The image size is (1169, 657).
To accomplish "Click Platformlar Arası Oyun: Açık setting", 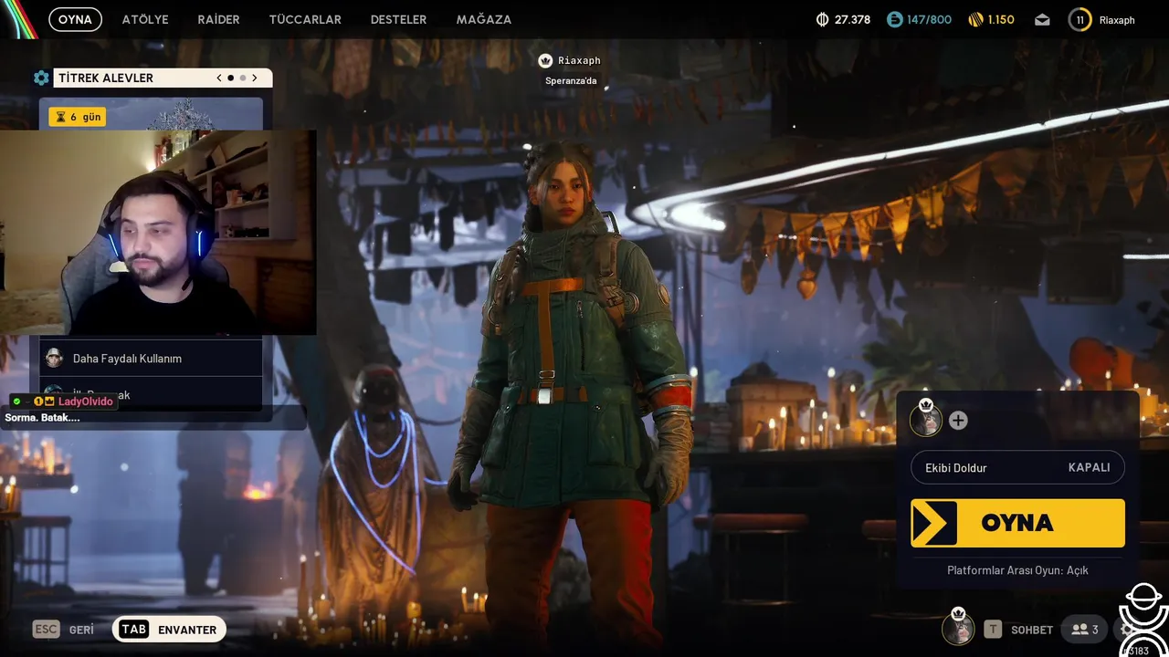I will (x=1017, y=570).
